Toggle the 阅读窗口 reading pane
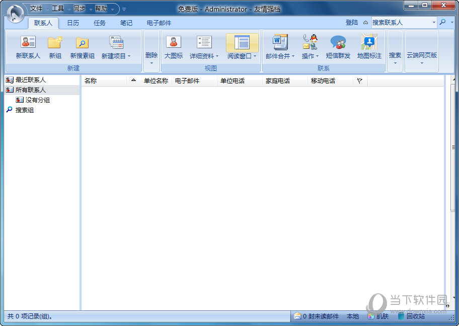 coord(242,42)
